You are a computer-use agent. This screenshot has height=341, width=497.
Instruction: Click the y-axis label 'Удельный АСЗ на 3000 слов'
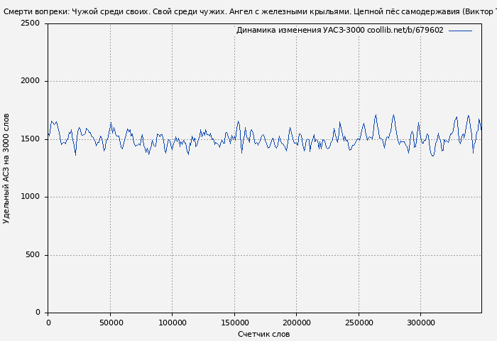[6, 168]
